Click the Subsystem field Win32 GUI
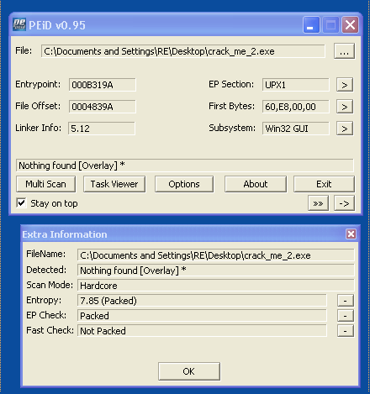The image size is (370, 394). tap(296, 129)
